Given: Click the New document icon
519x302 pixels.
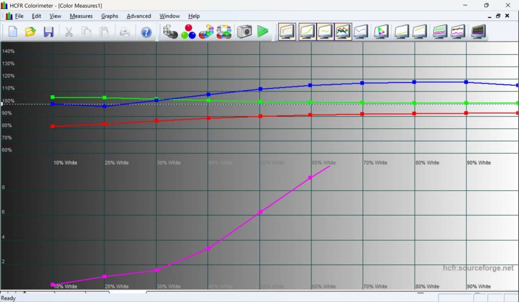Looking at the screenshot, I should coord(13,32).
